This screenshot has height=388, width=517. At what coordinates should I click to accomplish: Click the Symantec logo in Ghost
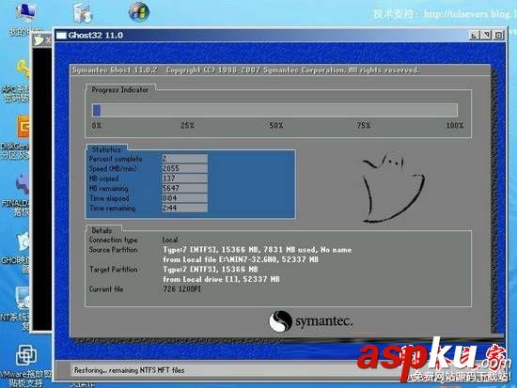tap(311, 320)
